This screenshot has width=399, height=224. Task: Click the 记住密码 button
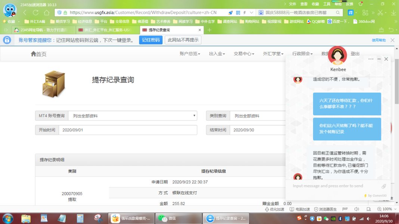pyautogui.click(x=151, y=40)
